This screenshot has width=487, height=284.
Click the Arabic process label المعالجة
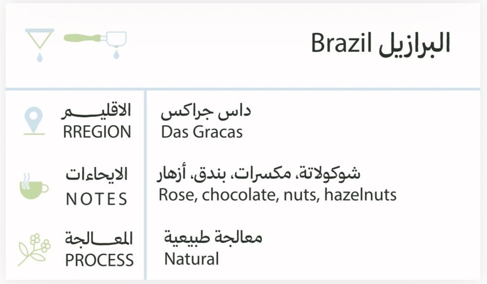tap(99, 239)
